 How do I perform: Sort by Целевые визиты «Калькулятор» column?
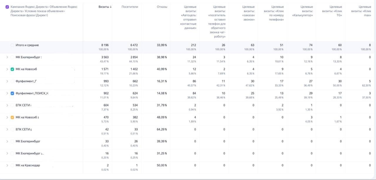click(307, 11)
